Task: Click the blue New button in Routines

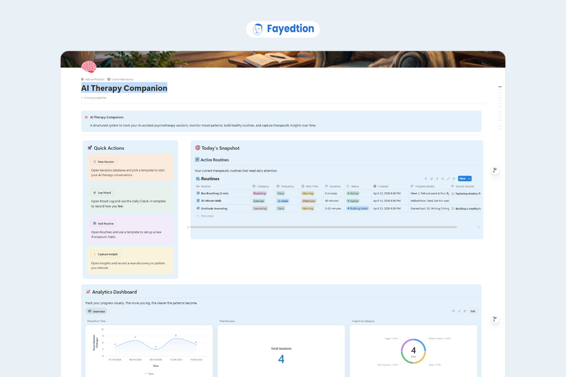Action: point(462,178)
